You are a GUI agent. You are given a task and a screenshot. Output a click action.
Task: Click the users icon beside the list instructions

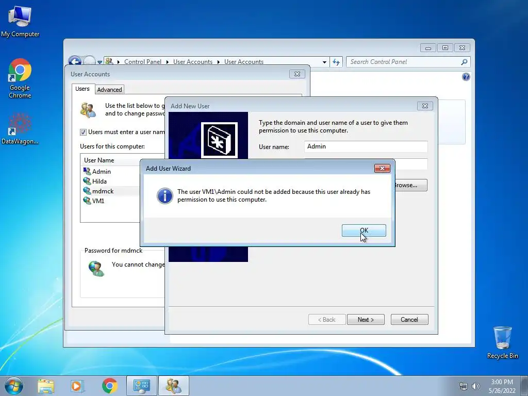point(88,110)
